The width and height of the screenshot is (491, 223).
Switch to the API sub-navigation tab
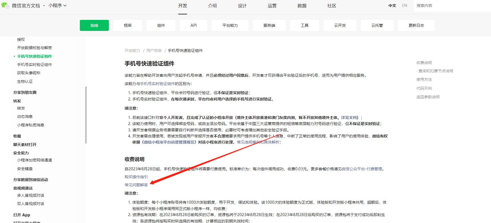click(x=194, y=25)
